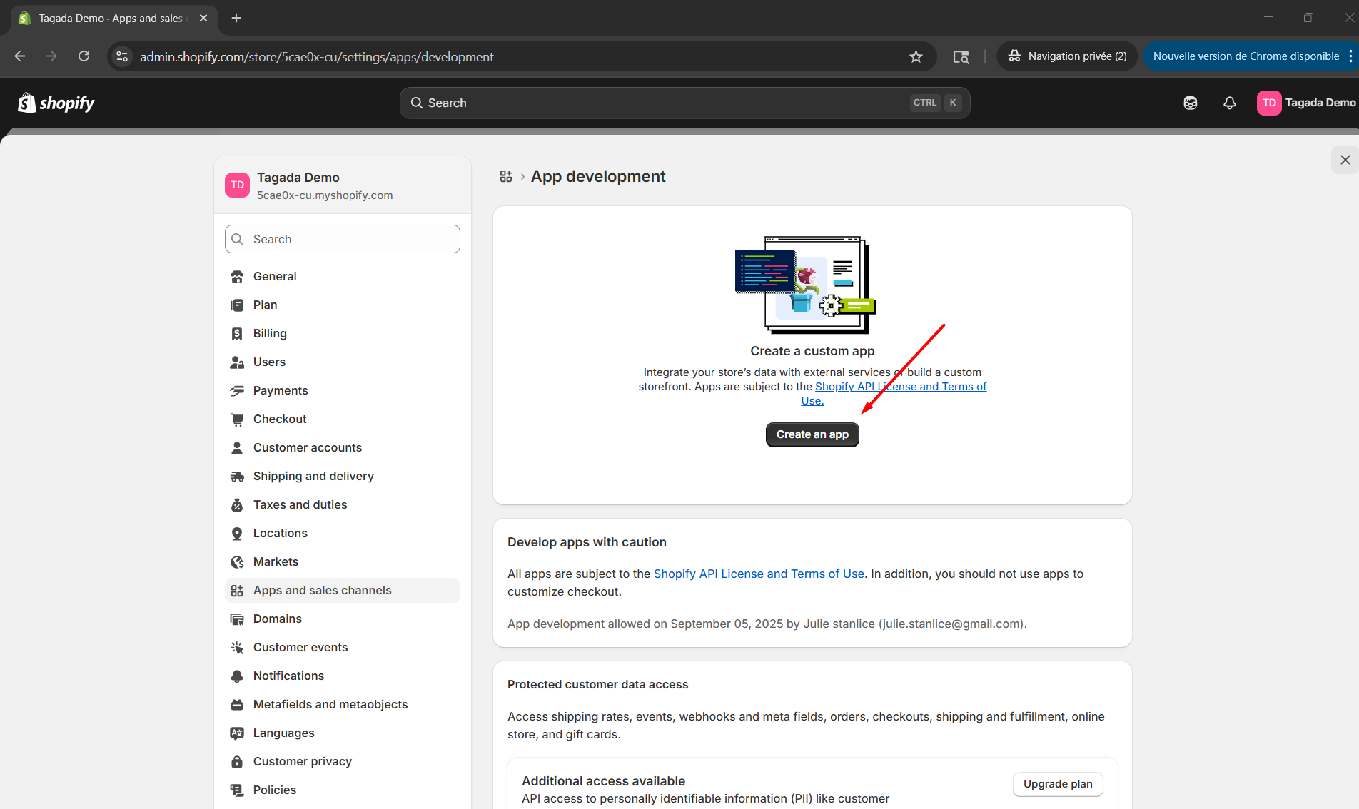Reload the browser page

[84, 56]
